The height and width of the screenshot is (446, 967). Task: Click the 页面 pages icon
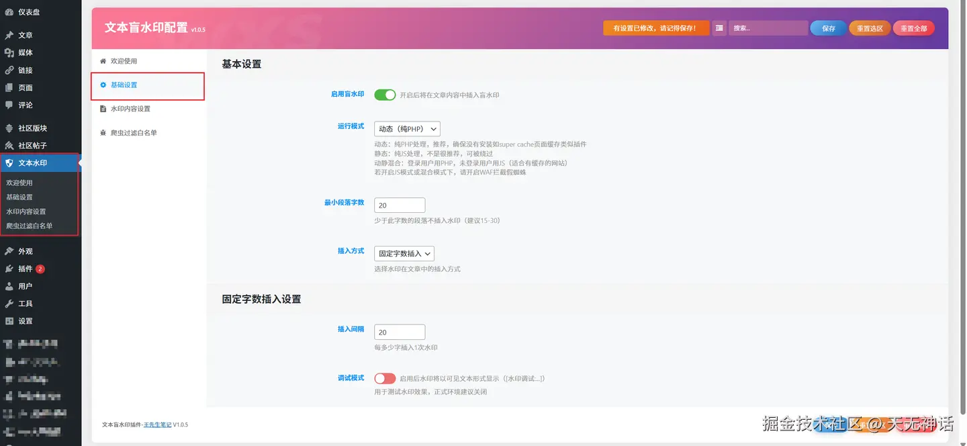(9, 87)
